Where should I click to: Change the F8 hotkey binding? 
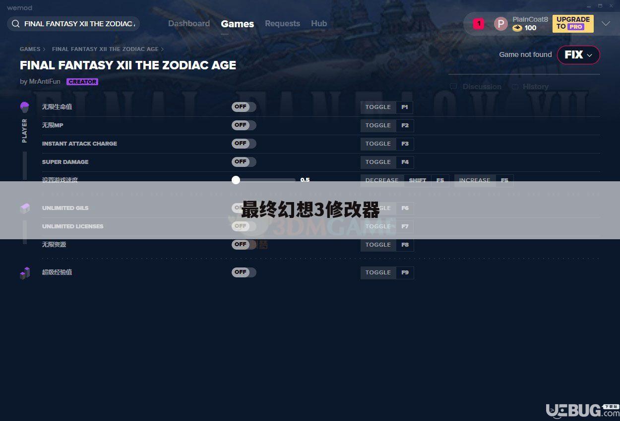click(x=405, y=245)
